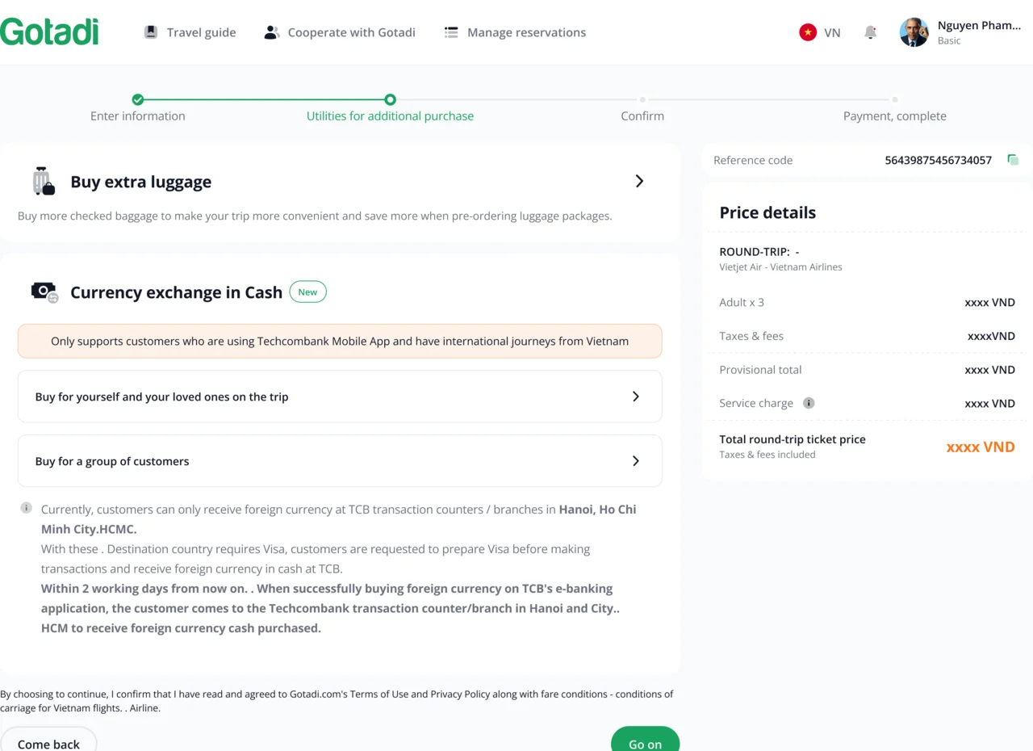This screenshot has height=751, width=1033.
Task: Click the New badge next to Currency exchange
Action: click(307, 292)
